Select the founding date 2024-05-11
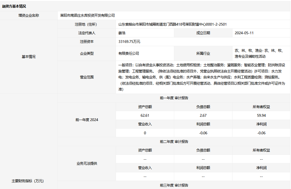Viewport: 291px width, 189px height. pos(244,33)
